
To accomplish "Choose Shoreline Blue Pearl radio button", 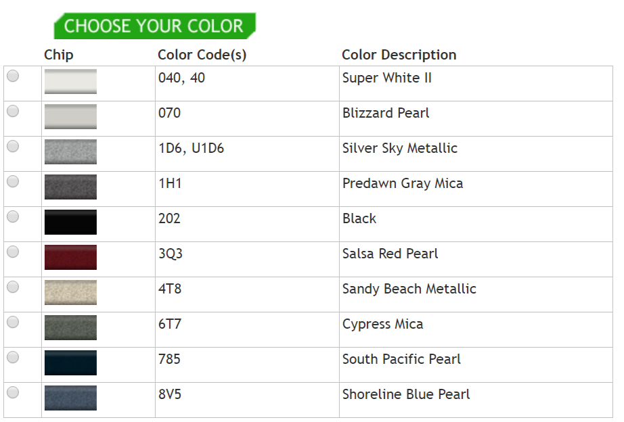I will click(13, 393).
